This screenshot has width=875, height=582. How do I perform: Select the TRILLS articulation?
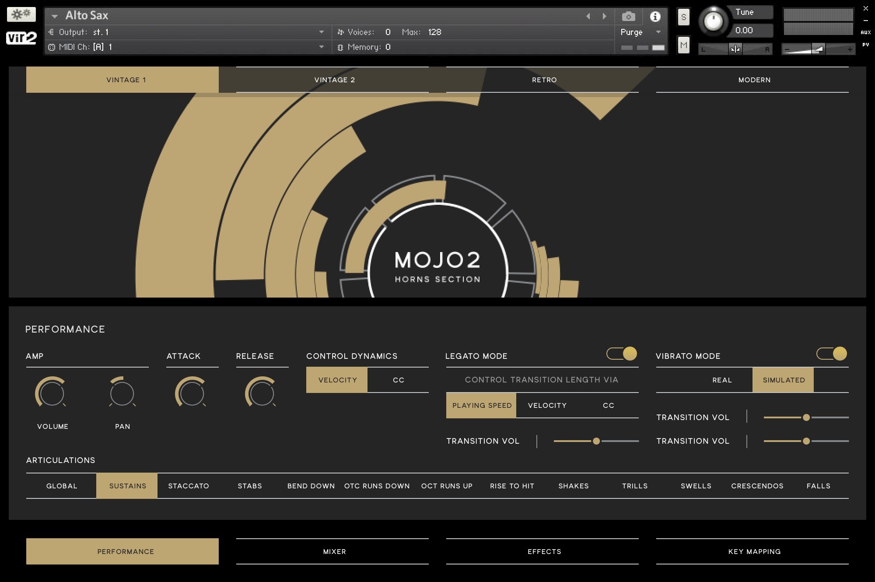point(635,486)
